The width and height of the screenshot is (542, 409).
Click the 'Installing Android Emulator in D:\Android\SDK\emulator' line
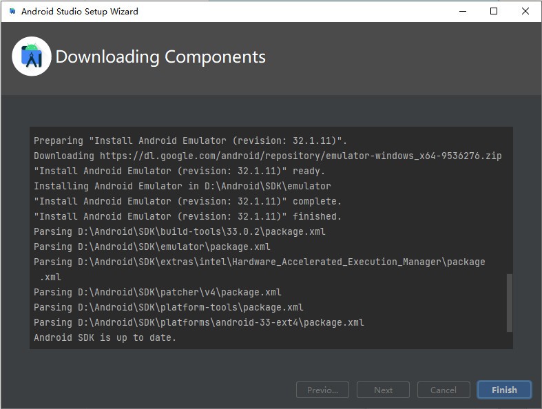[183, 186]
